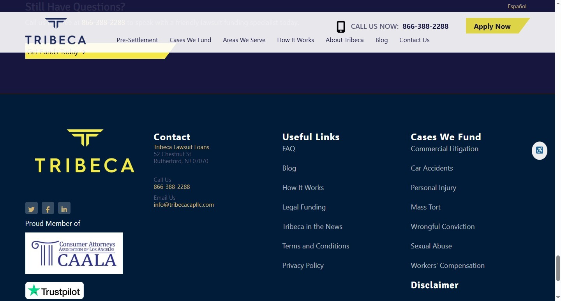Screen dimensions: 561x301
Task: Expand the About Tribeca menu
Action: pos(344,40)
